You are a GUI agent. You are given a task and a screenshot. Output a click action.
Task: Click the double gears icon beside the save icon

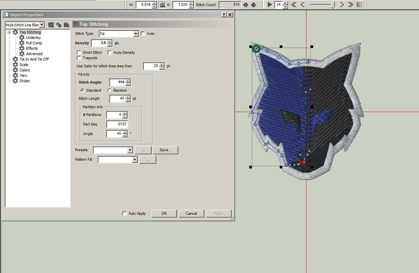coord(59,25)
